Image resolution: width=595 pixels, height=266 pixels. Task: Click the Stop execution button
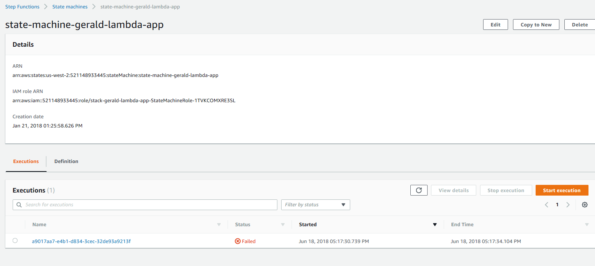[506, 190]
